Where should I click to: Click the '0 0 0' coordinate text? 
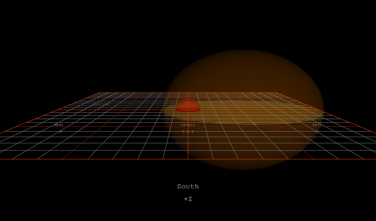[188, 131]
